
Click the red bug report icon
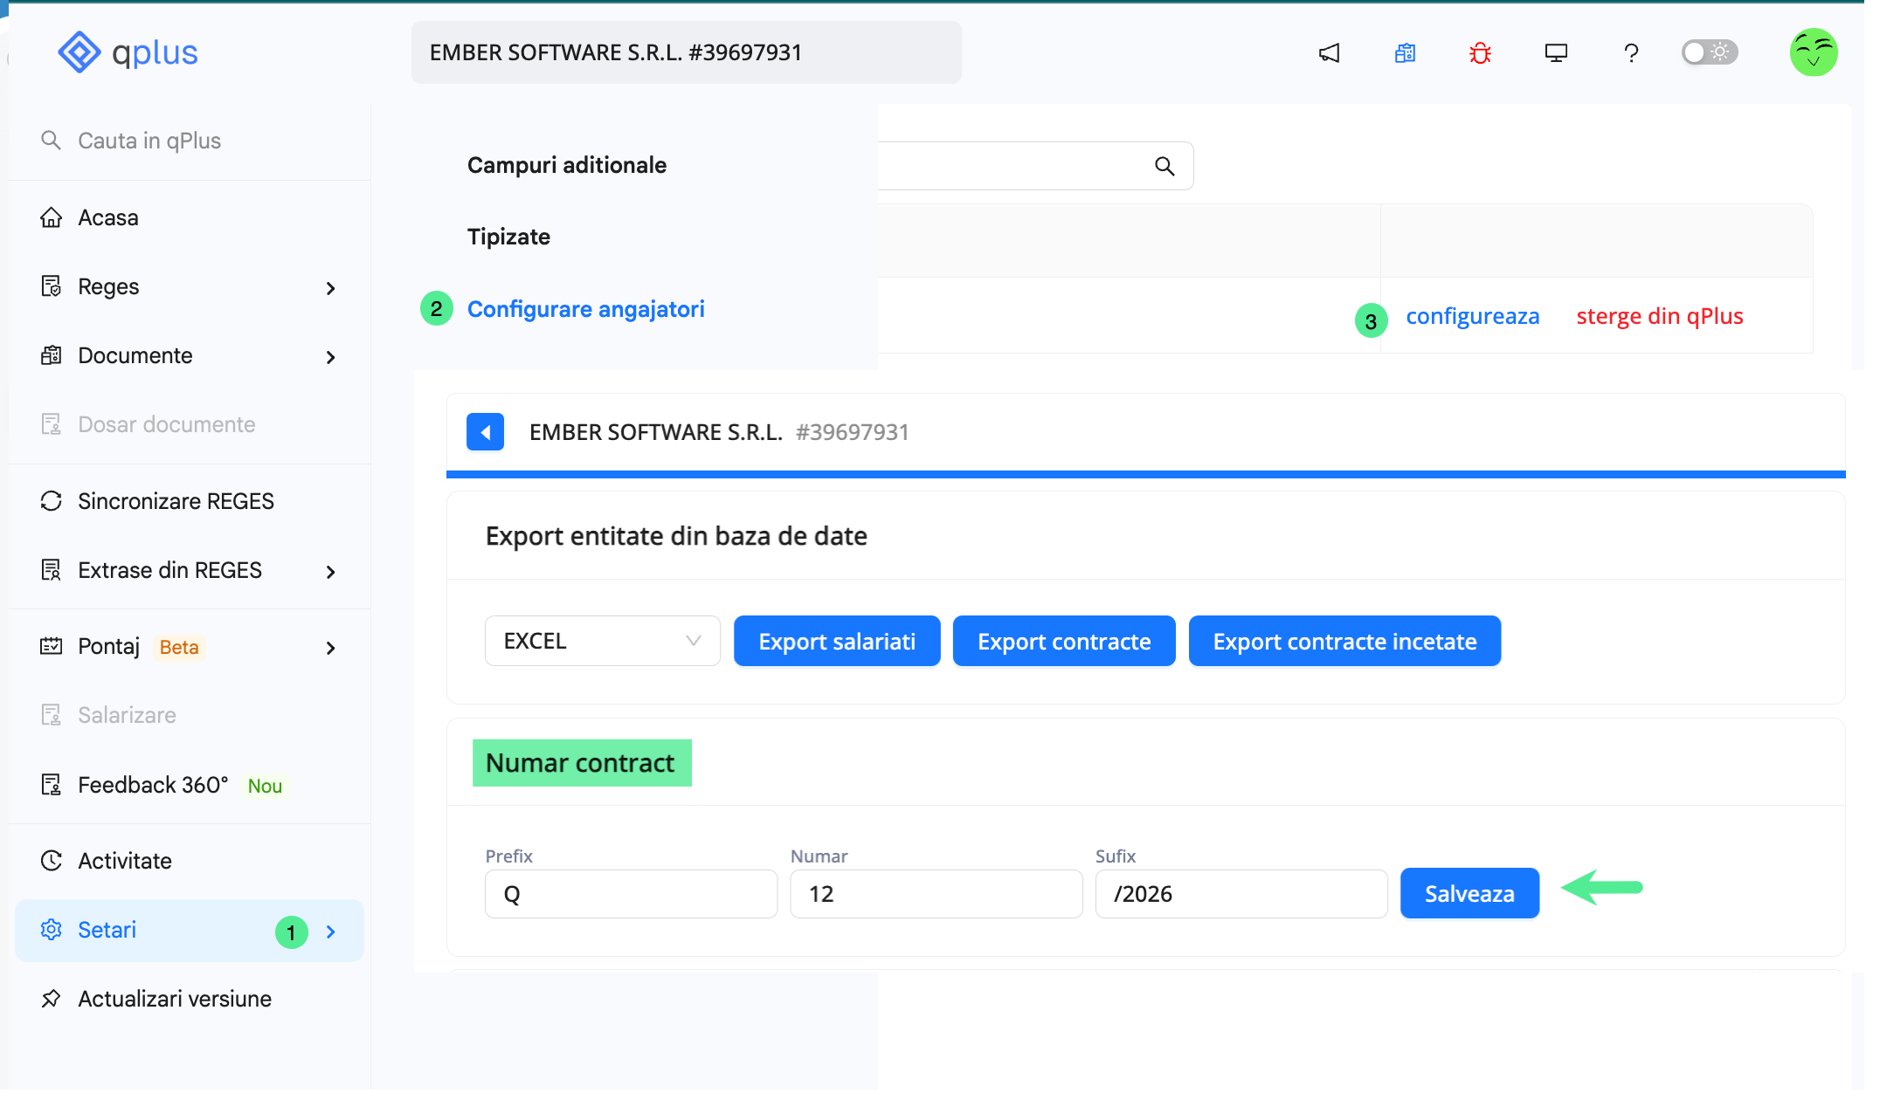pos(1480,52)
